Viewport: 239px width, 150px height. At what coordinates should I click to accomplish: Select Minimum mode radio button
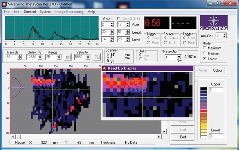pyautogui.click(x=204, y=53)
